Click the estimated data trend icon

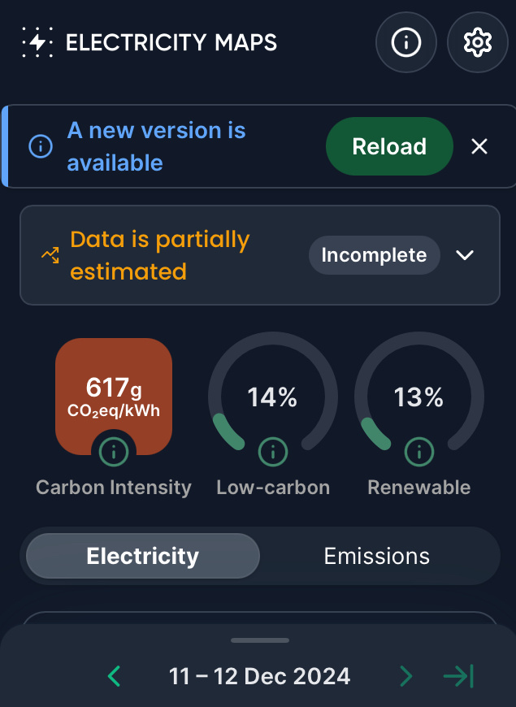tap(50, 255)
